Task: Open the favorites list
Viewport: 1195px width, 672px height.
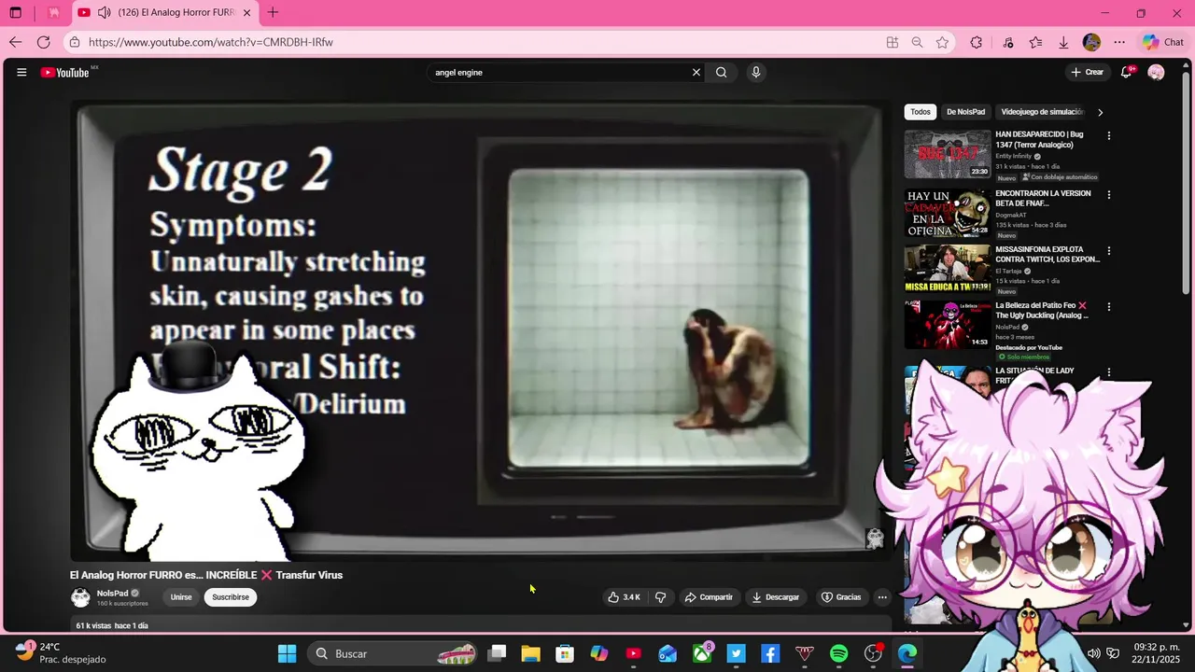Action: click(1035, 42)
